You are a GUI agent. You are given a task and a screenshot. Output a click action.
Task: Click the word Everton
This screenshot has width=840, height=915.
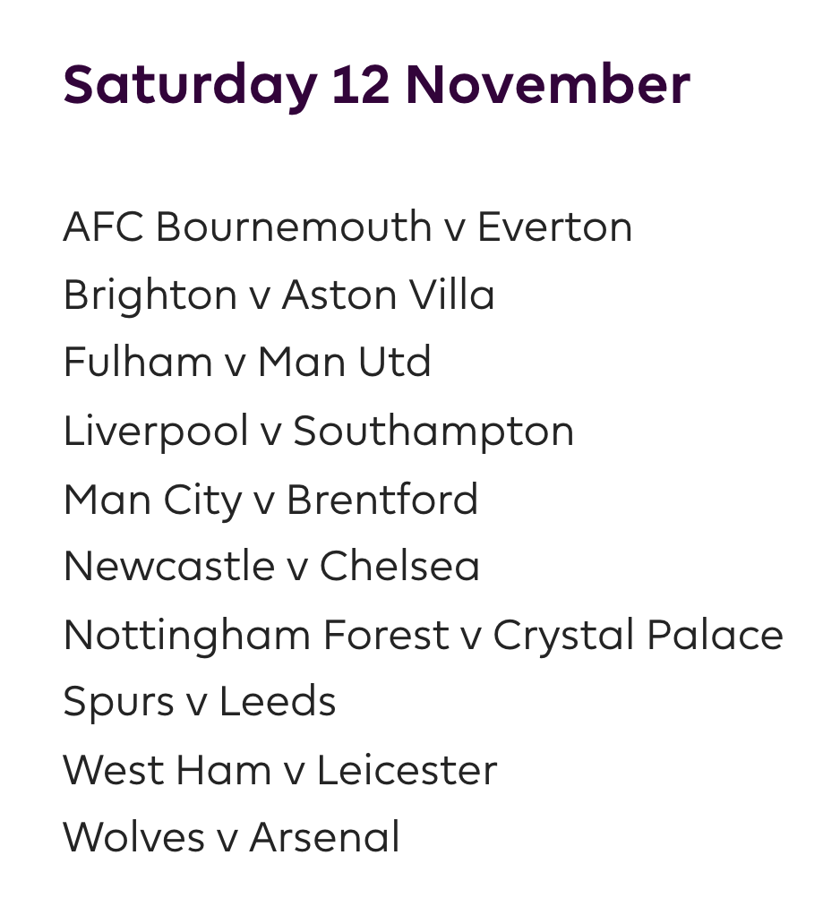554,227
